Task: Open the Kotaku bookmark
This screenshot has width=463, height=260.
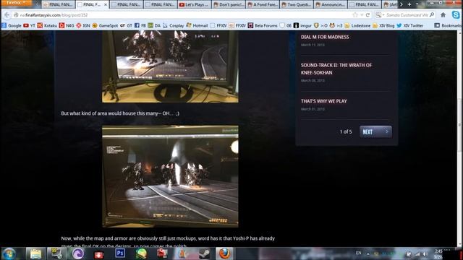Action: (47, 26)
